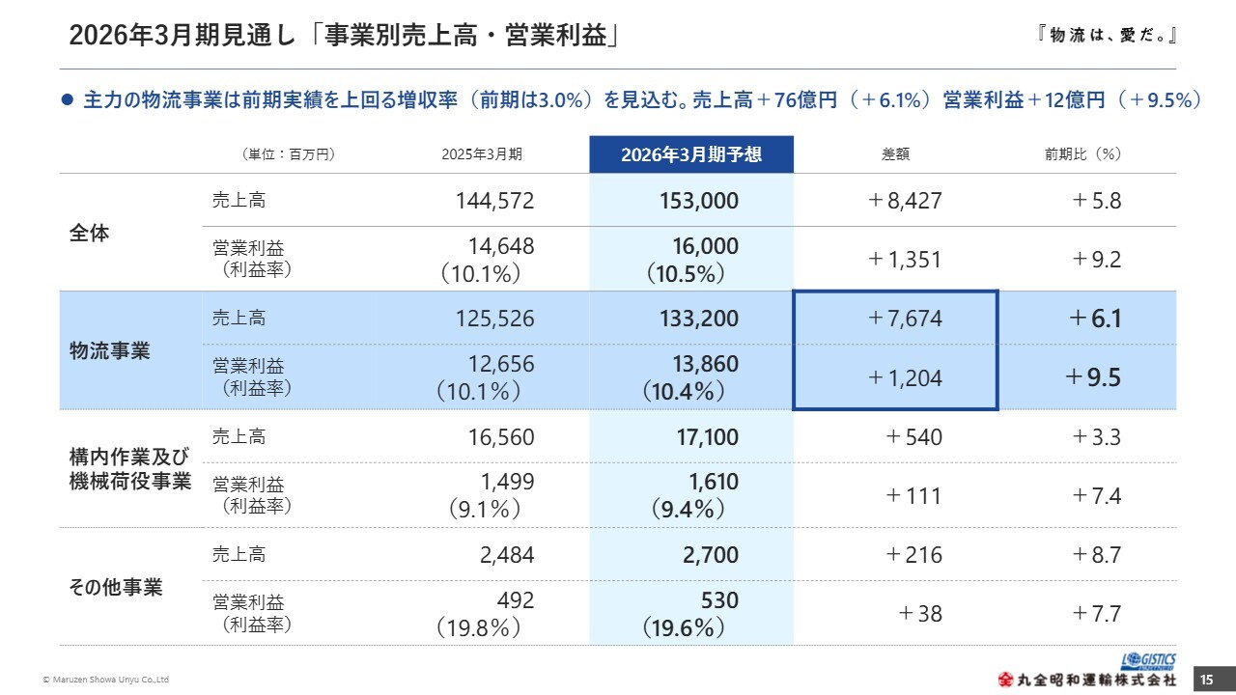Click the 「物流は、愛だ。」 slogan
This screenshot has height=695, width=1236.
(1102, 36)
